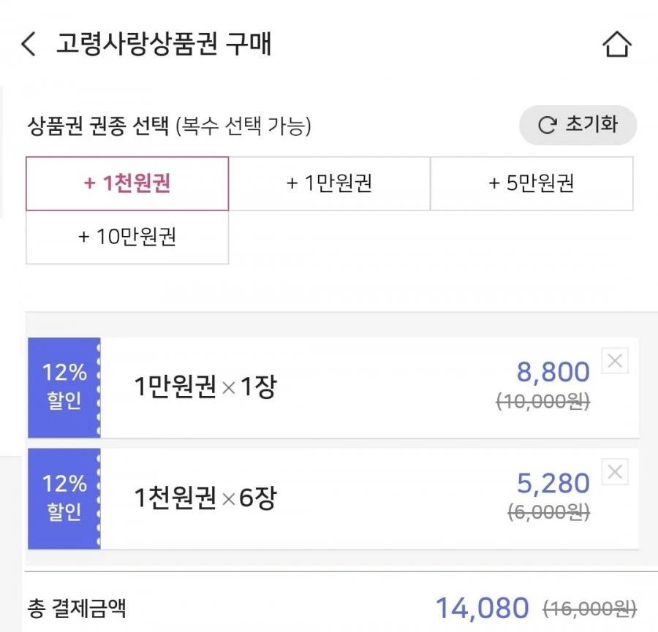Click the 14,080 total payment amount

(482, 608)
